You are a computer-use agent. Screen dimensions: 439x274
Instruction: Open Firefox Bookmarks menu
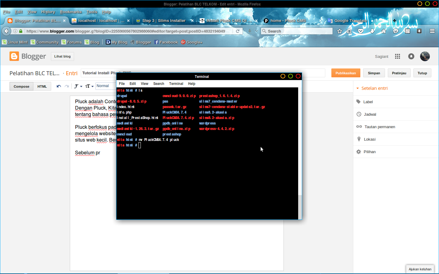click(71, 12)
